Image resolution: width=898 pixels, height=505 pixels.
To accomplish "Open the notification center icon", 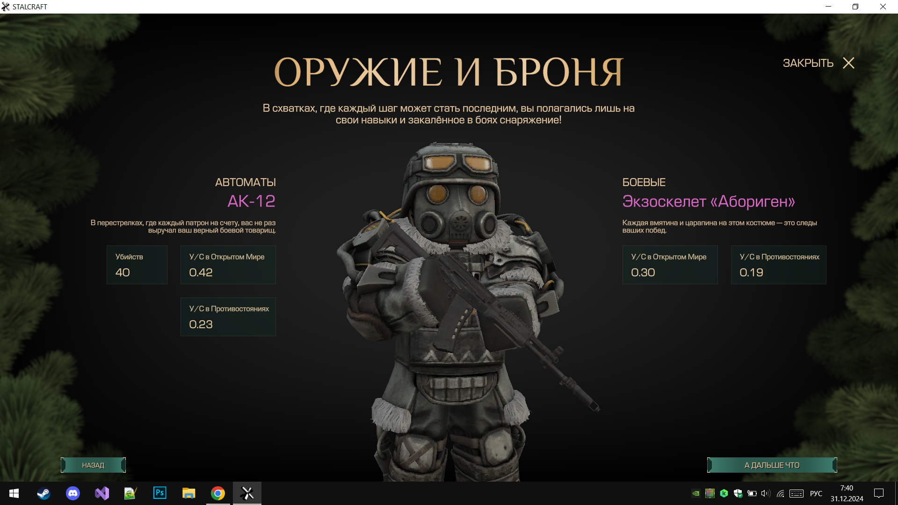I will pyautogui.click(x=879, y=493).
